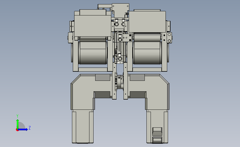Click the red X axis dot at triad origin
240x147 pixels.
17,130
